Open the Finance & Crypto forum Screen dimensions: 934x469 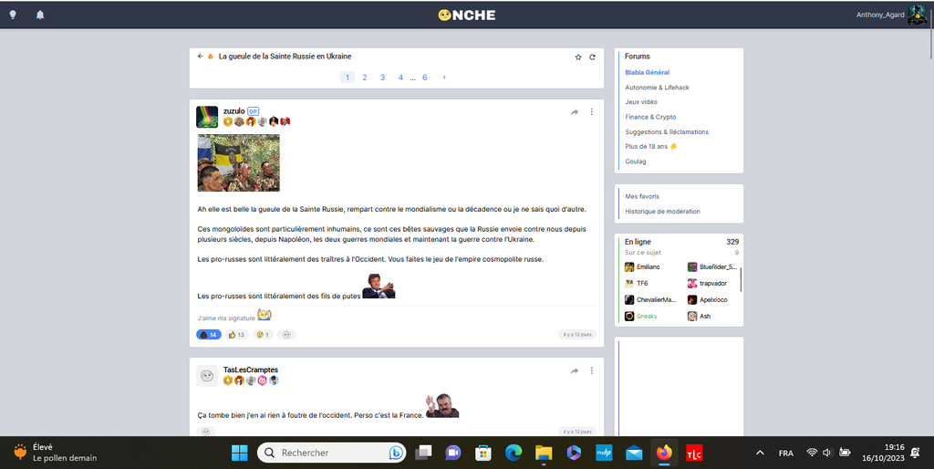[x=650, y=117]
